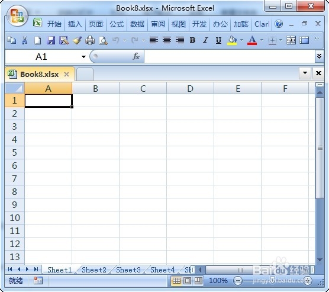Open the 数据 ribbon tab
Screen dimensions: 329x292
coord(137,24)
